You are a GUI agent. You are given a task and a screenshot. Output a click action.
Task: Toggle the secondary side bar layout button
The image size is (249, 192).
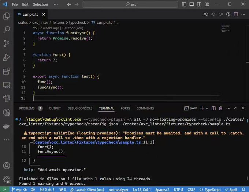pos(199,4)
